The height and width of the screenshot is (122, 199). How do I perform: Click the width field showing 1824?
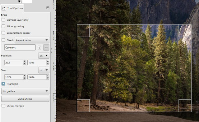tap(14, 77)
